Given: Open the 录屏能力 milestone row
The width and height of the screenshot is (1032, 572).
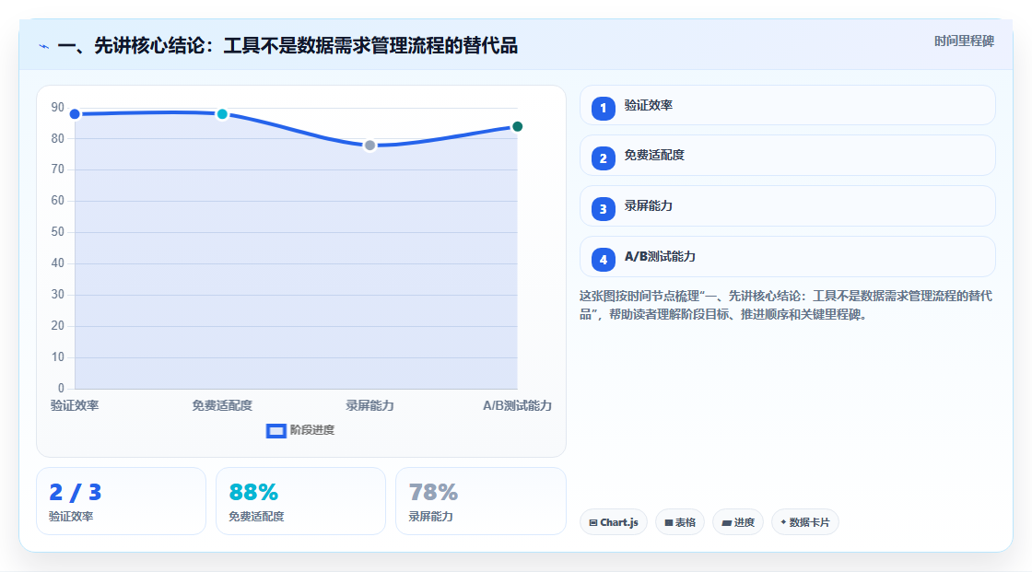Looking at the screenshot, I should (787, 206).
